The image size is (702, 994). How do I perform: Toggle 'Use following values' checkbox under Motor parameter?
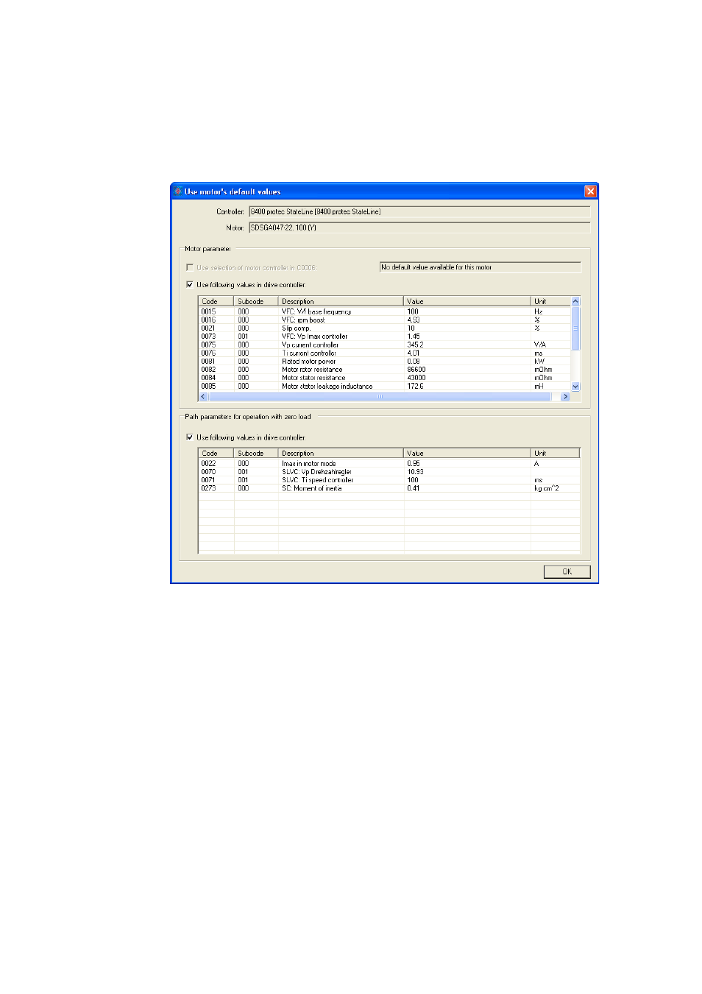click(x=190, y=285)
